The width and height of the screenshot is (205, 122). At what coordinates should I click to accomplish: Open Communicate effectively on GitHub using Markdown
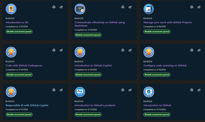(x=100, y=24)
